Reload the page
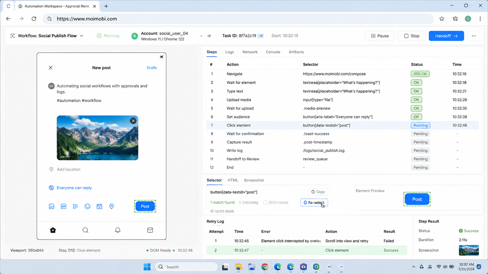Viewport: 488px width, 274px height. click(x=34, y=19)
